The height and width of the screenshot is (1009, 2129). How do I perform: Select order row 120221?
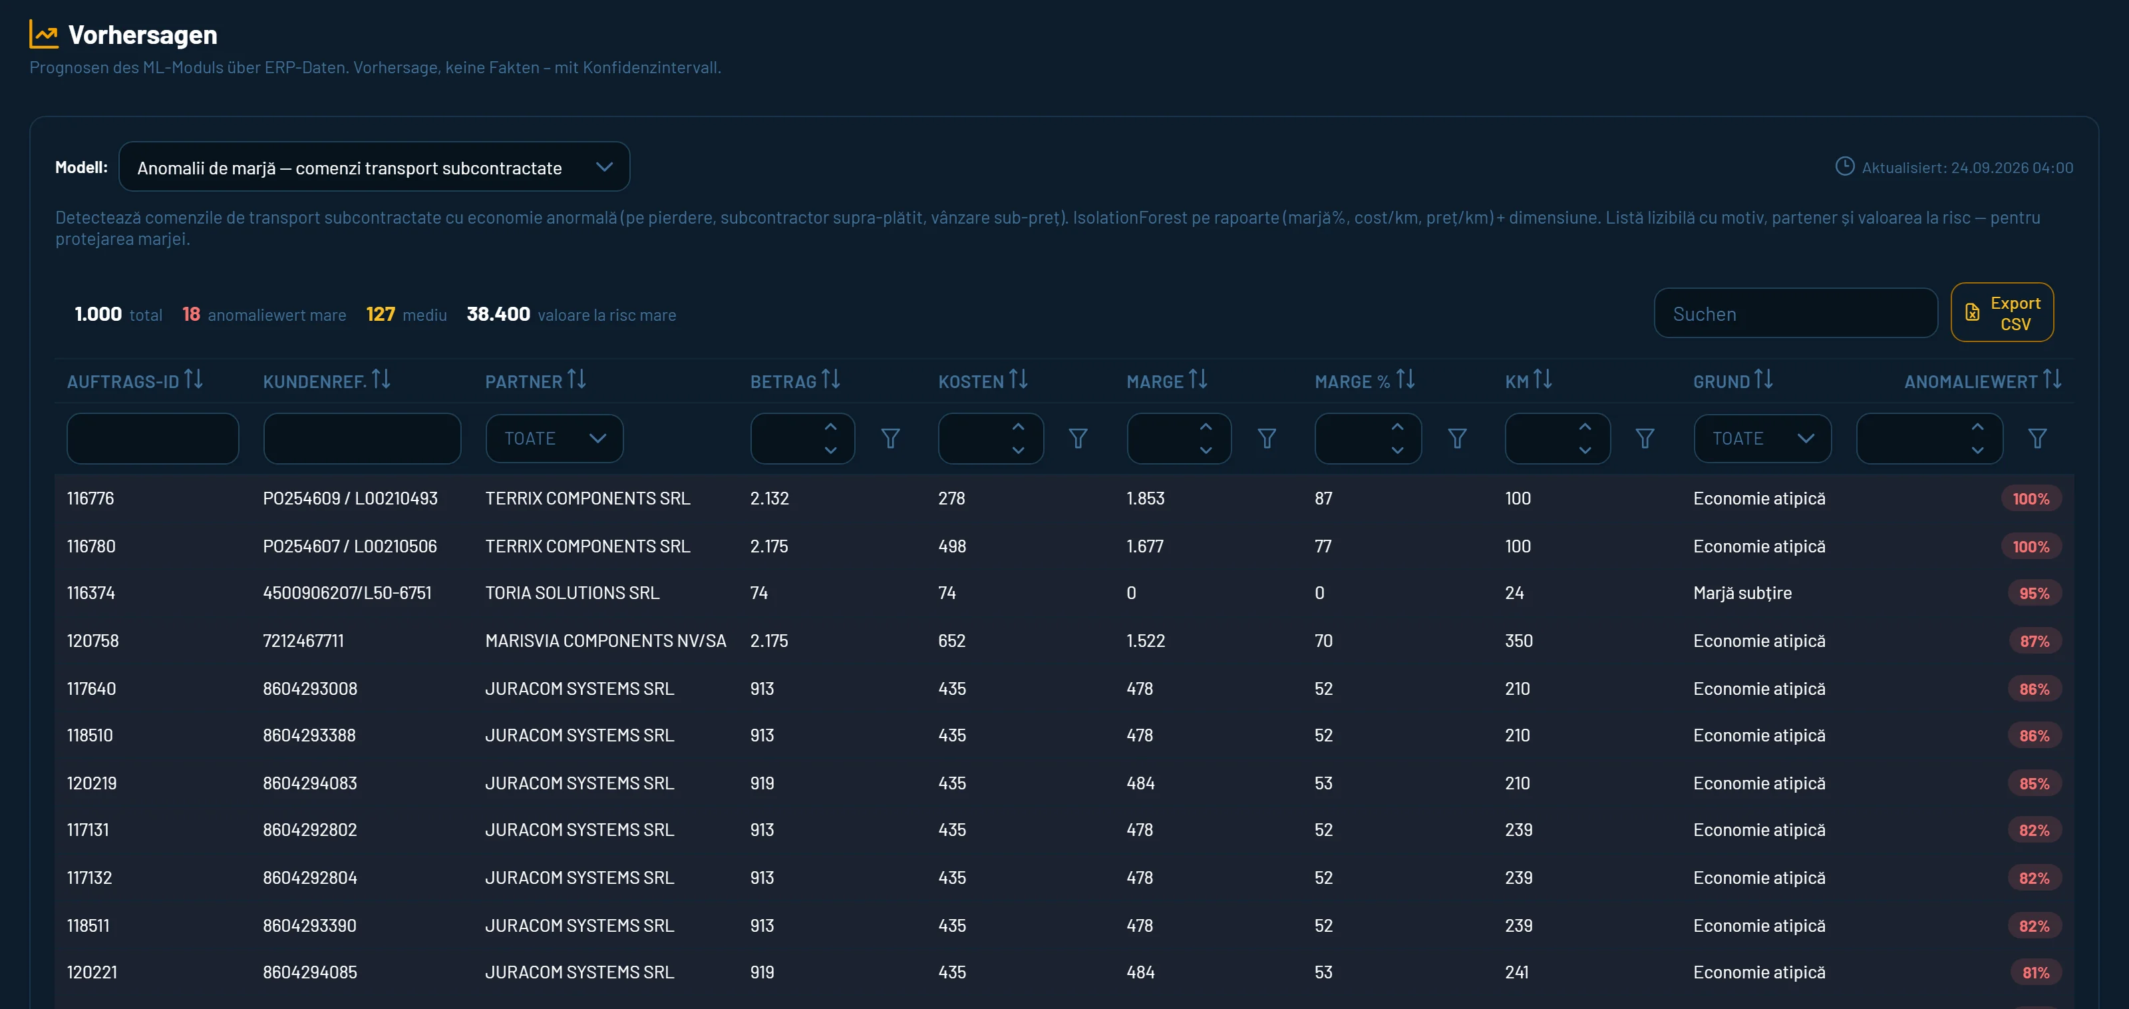pyautogui.click(x=1064, y=972)
